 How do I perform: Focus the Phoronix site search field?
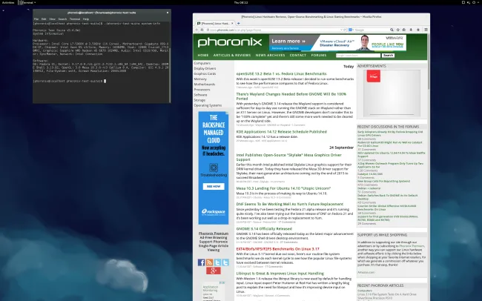coord(358,56)
